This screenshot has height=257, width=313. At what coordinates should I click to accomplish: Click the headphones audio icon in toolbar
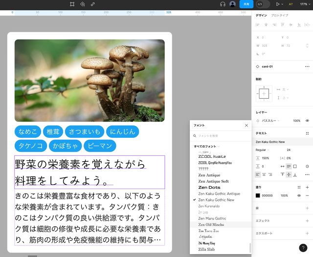tap(223, 4)
